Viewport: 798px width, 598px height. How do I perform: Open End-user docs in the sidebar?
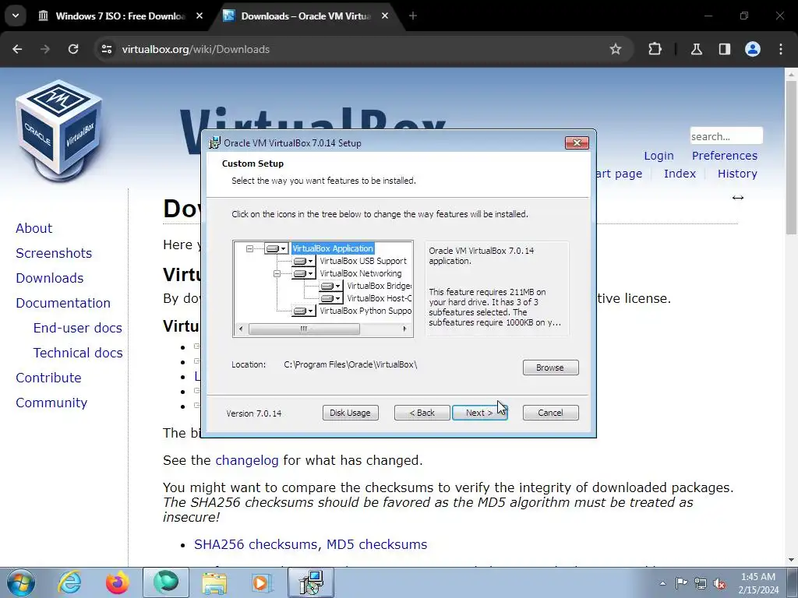77,328
